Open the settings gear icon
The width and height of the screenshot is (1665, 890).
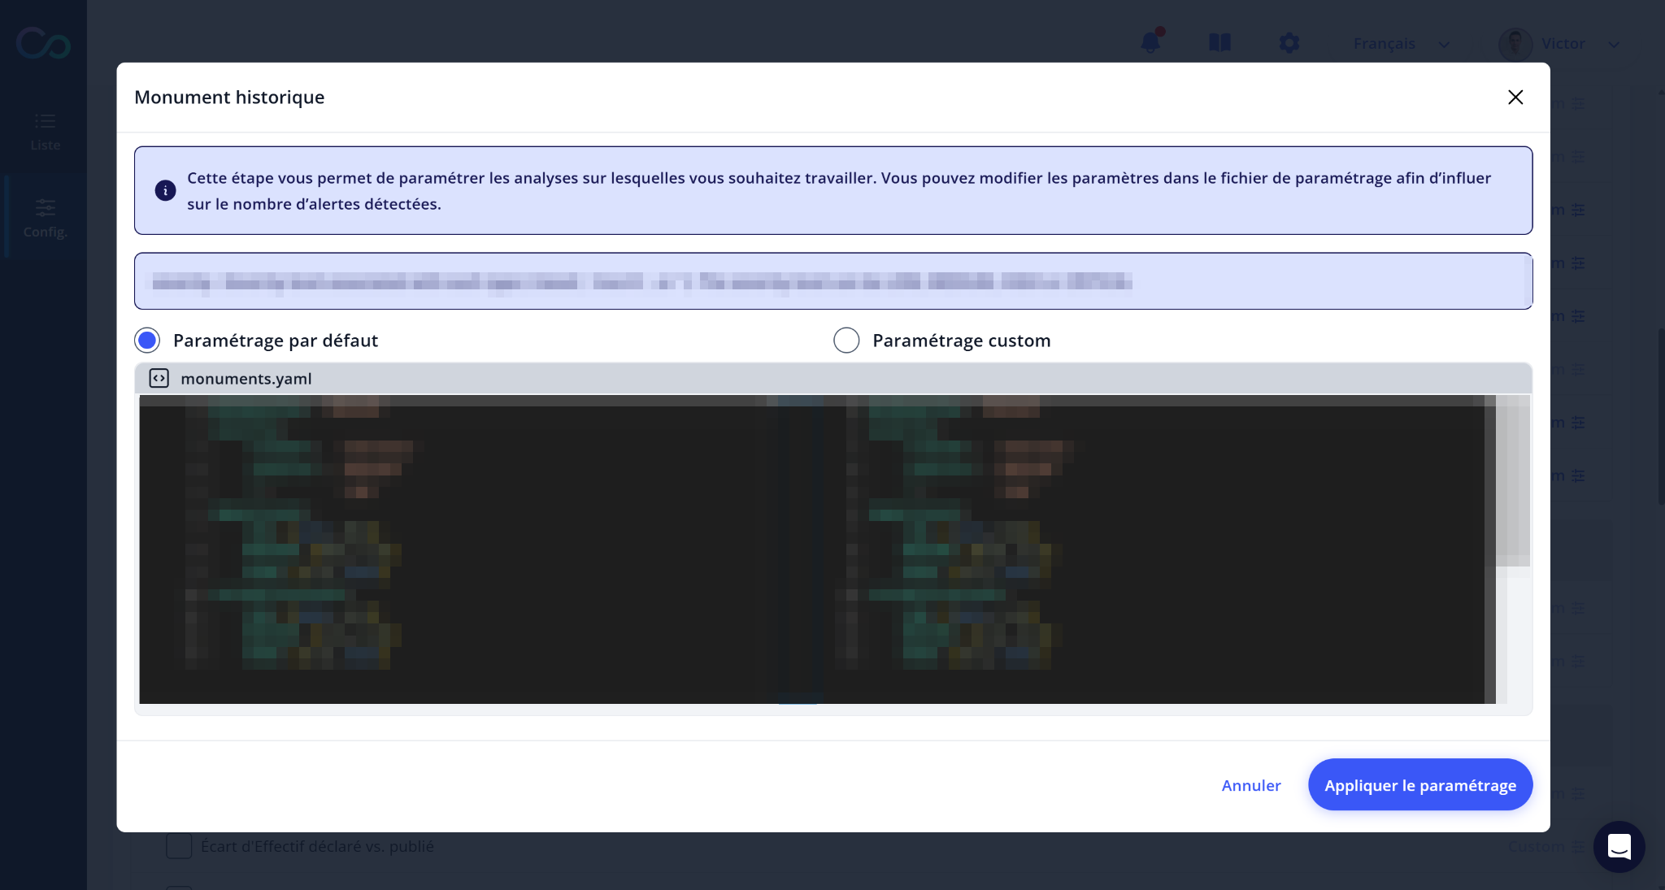pos(1289,43)
